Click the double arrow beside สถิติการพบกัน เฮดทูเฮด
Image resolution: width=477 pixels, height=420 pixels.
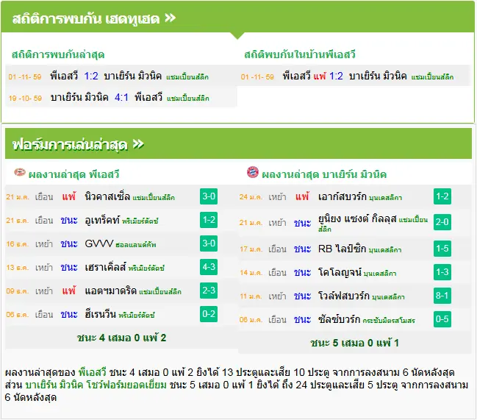[x=170, y=18]
